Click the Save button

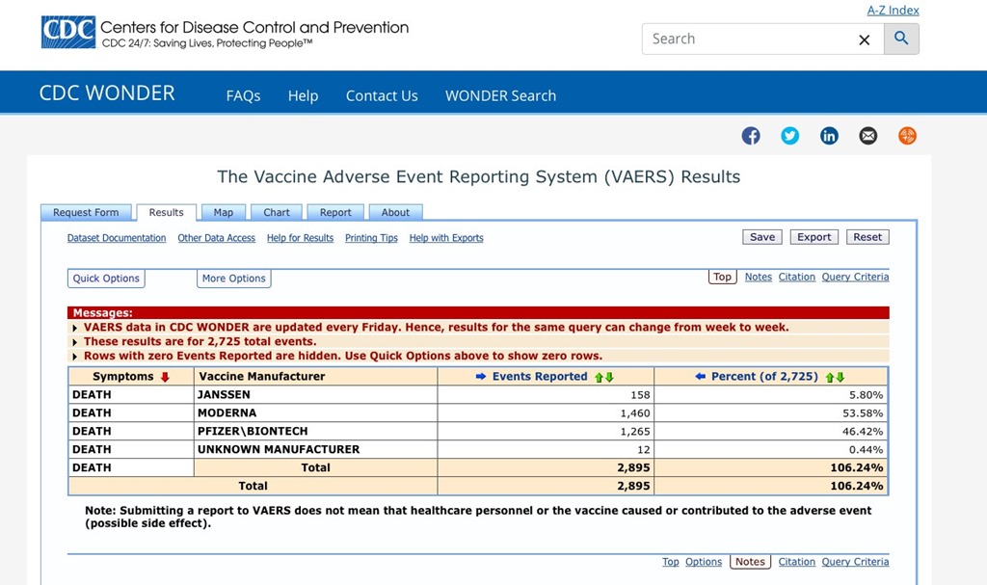[762, 237]
